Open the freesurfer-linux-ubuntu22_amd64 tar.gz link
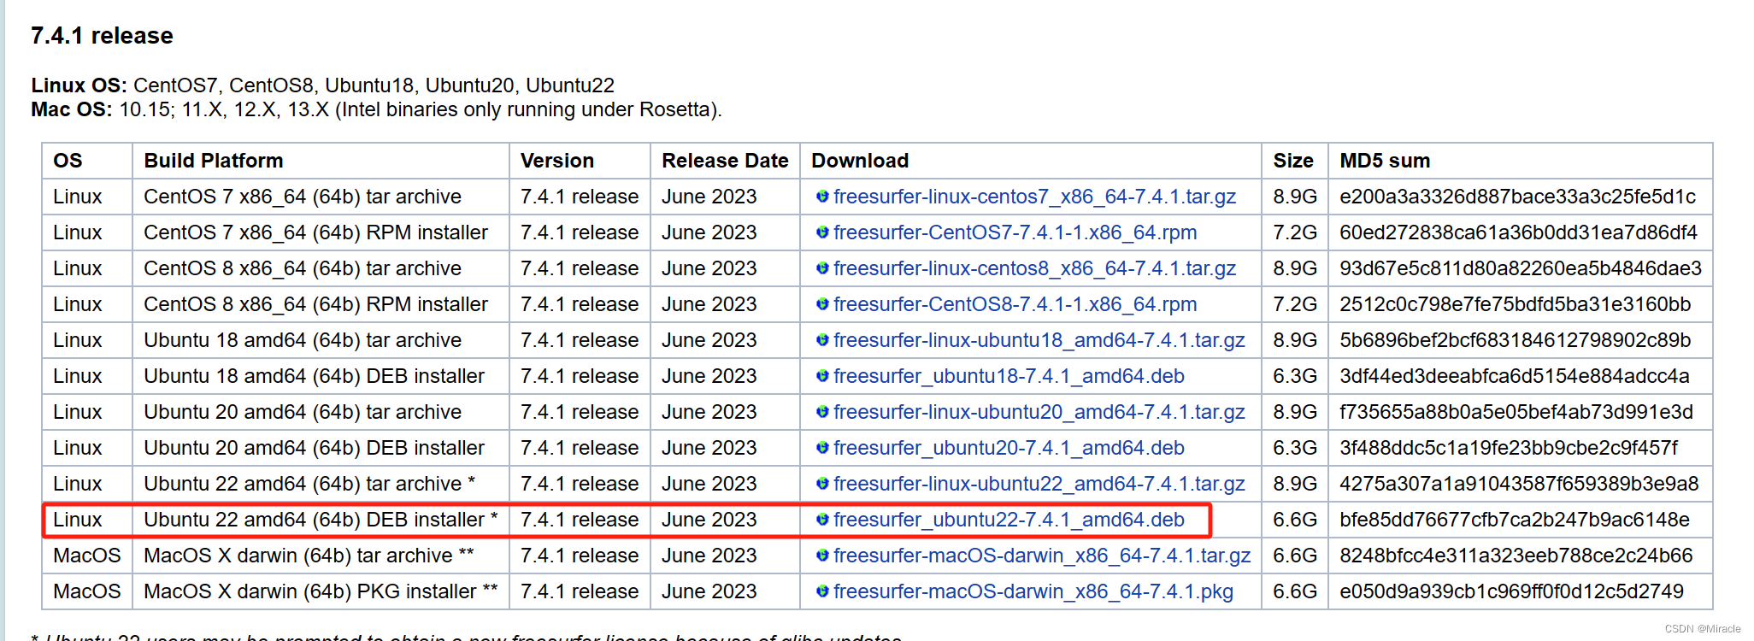 pyautogui.click(x=1039, y=484)
